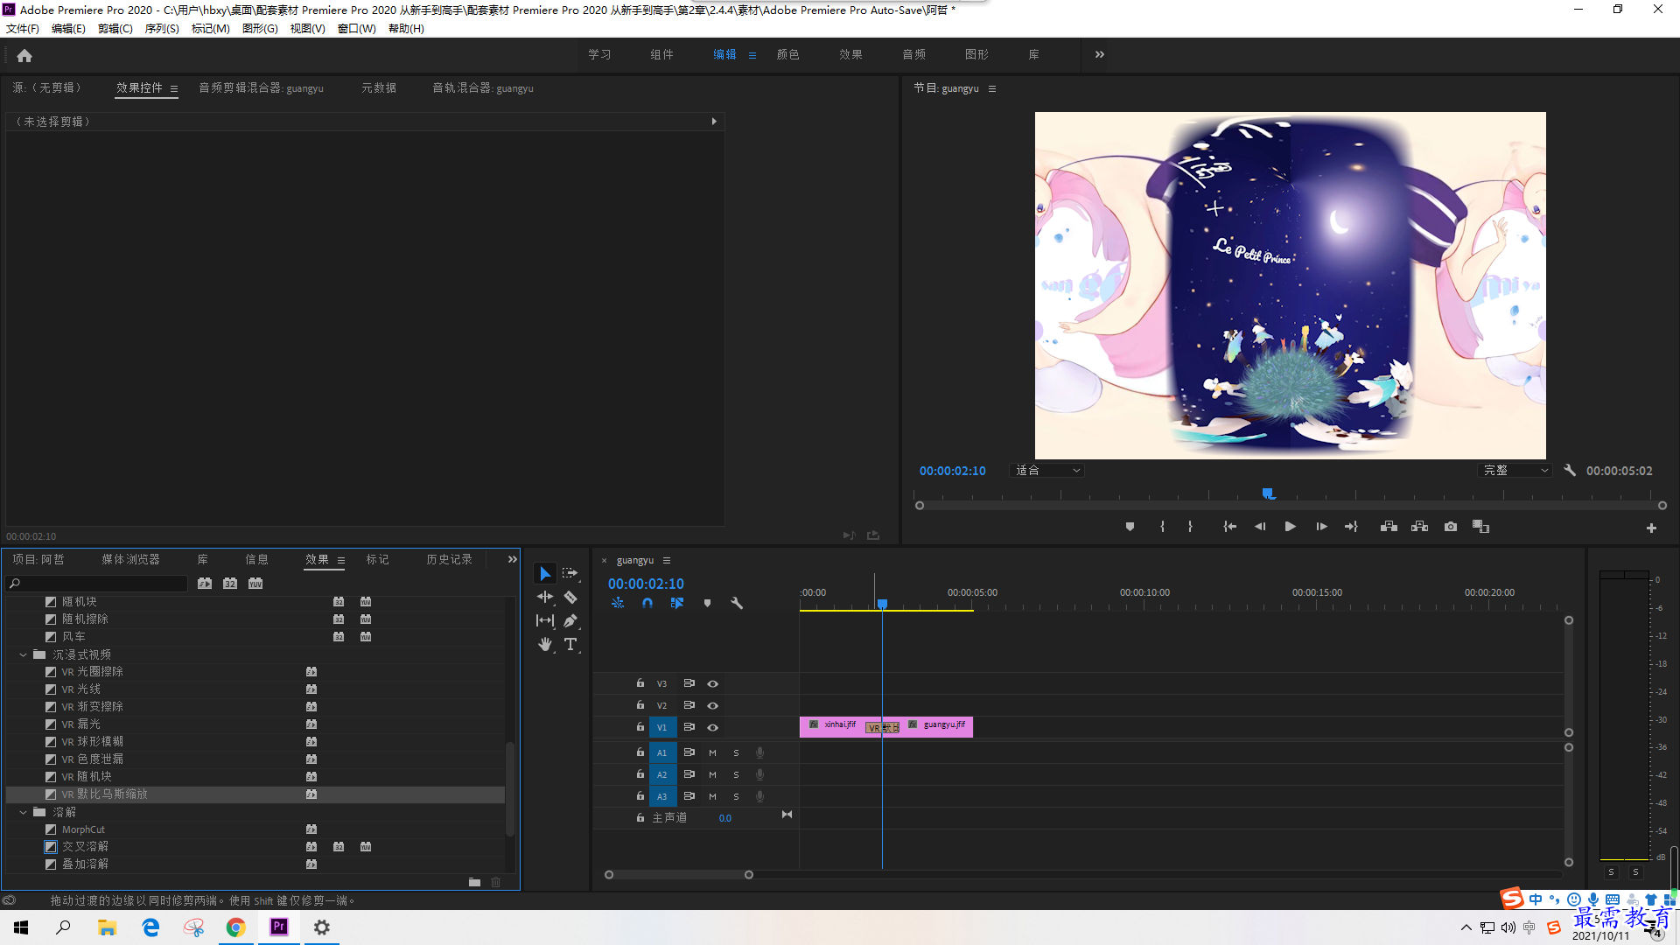Toggle V1 track output eye

click(x=712, y=727)
